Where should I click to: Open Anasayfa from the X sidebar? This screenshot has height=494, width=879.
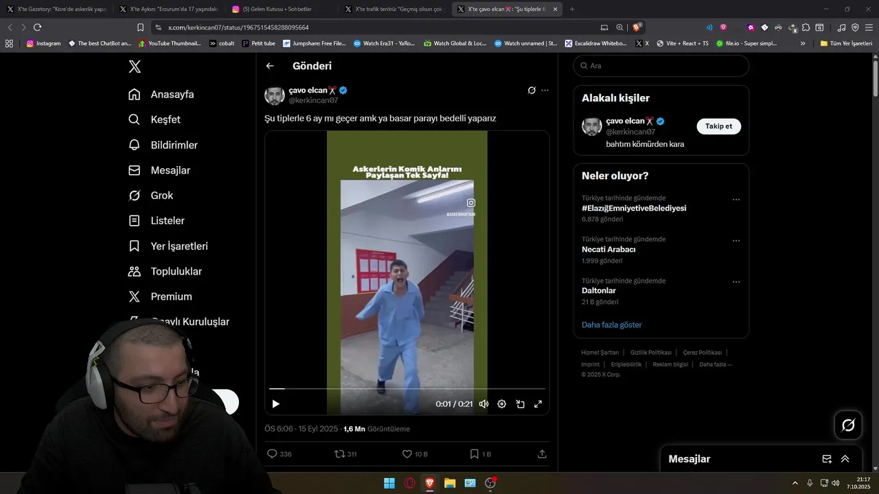[x=161, y=94]
